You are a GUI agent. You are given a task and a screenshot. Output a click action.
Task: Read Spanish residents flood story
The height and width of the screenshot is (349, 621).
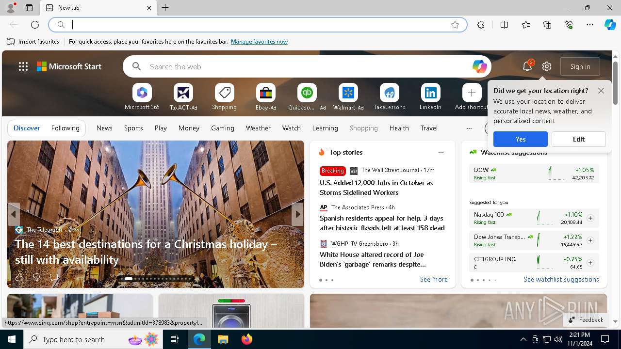point(382,223)
